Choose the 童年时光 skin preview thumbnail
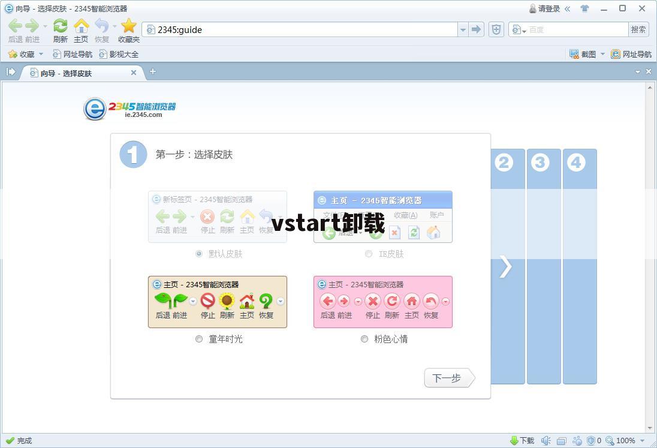 (218, 302)
